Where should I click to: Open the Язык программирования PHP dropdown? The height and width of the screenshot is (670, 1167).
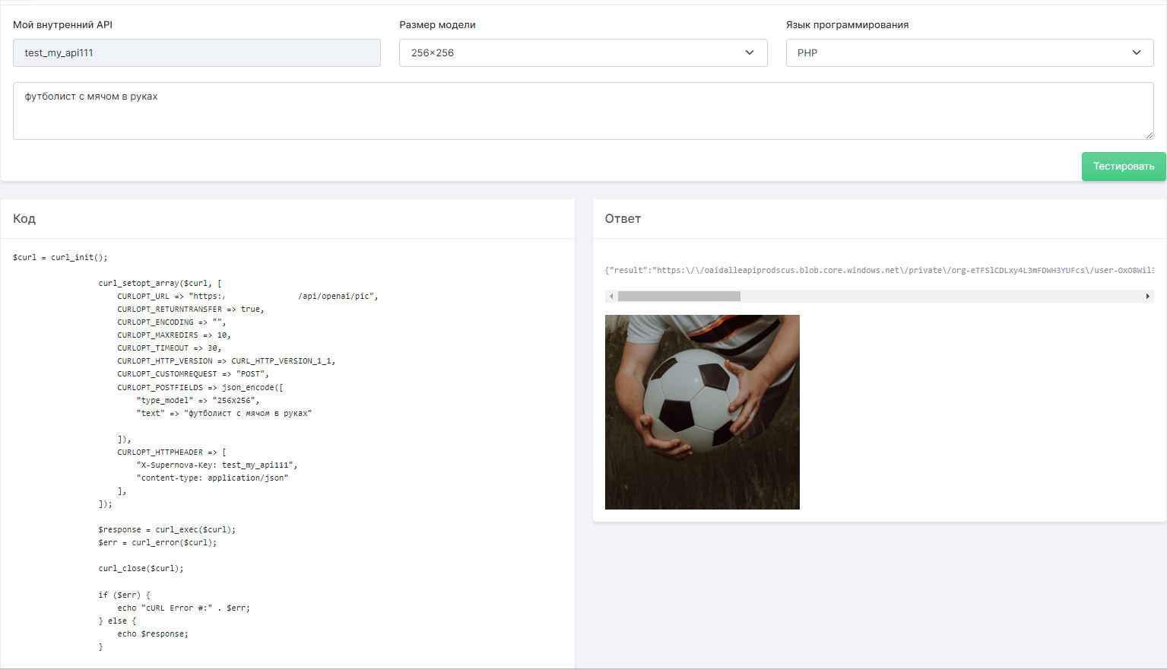(x=969, y=53)
